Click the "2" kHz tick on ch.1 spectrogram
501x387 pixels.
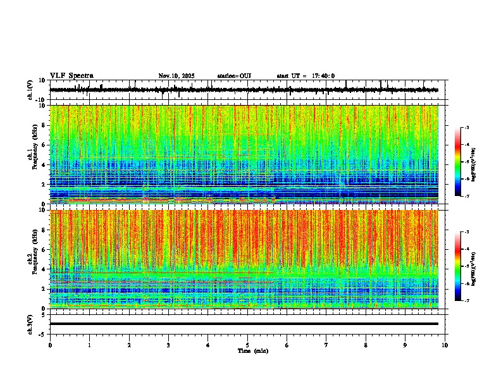(x=44, y=185)
